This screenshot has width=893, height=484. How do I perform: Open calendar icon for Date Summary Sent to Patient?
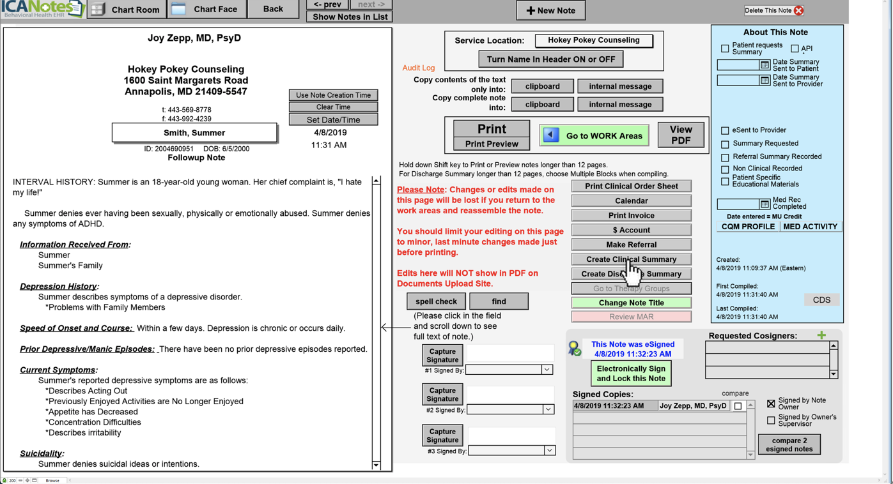(x=765, y=65)
